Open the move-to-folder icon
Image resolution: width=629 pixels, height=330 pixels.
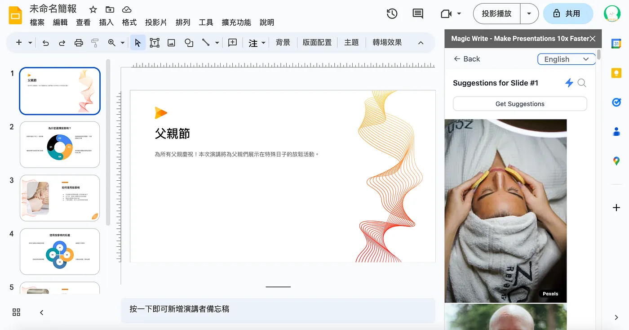(110, 9)
